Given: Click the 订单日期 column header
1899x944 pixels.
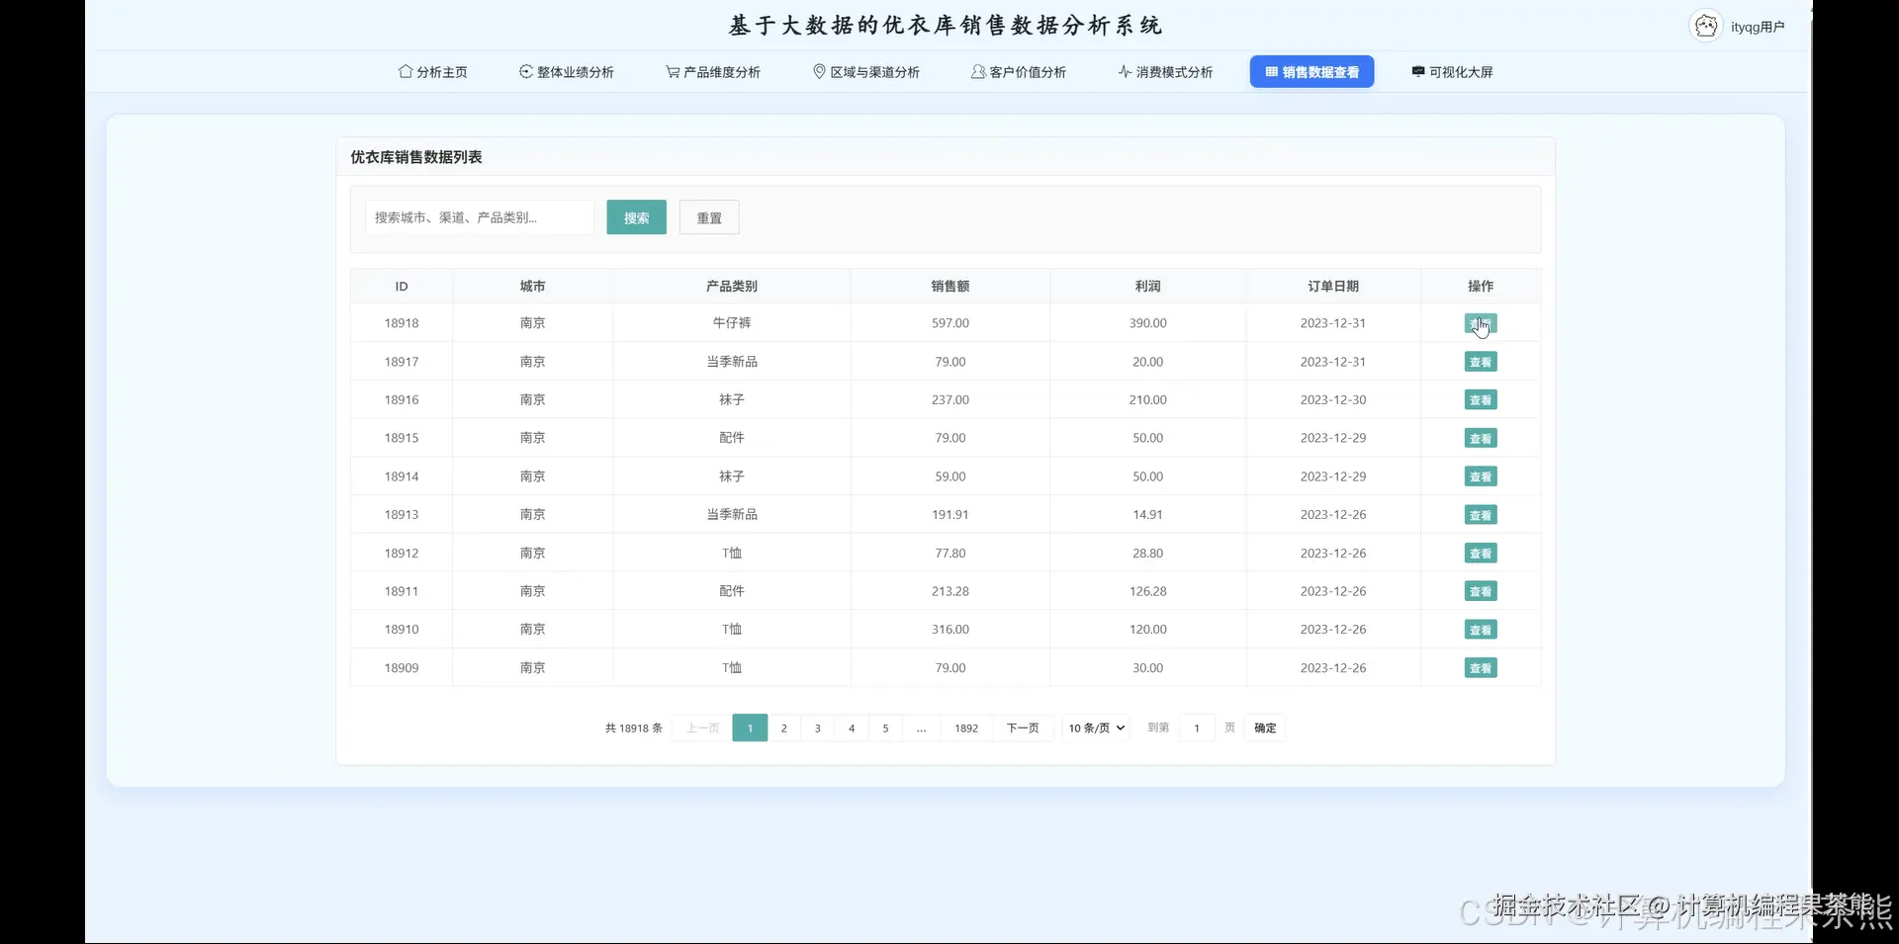Looking at the screenshot, I should [1333, 287].
